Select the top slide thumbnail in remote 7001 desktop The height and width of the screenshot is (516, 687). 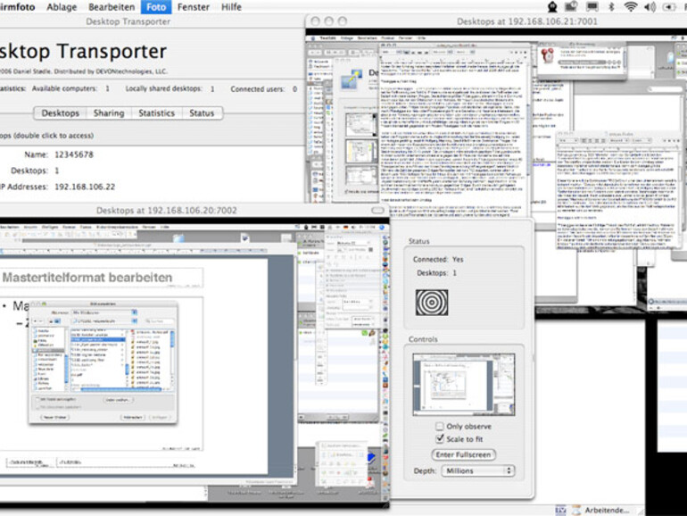coord(360,125)
